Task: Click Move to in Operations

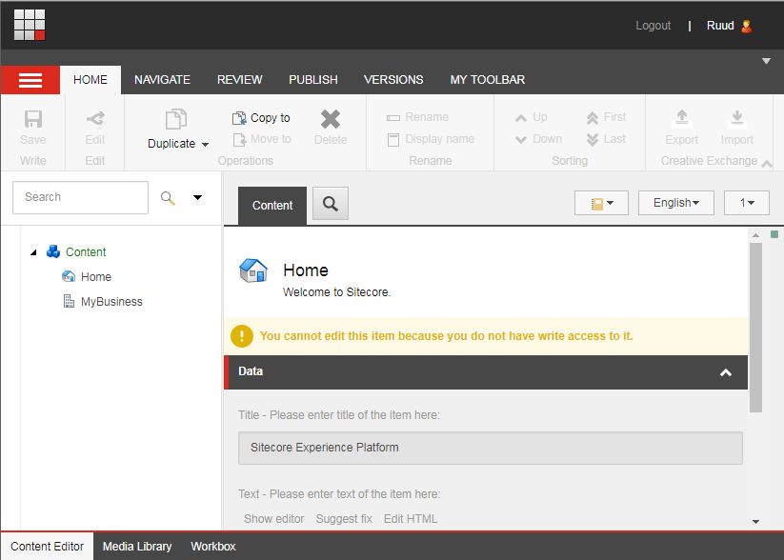Action: (262, 139)
